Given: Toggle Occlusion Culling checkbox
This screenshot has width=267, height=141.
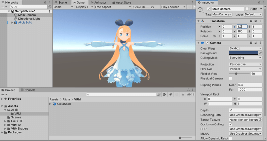Looking at the screenshot, I should point(231,124).
